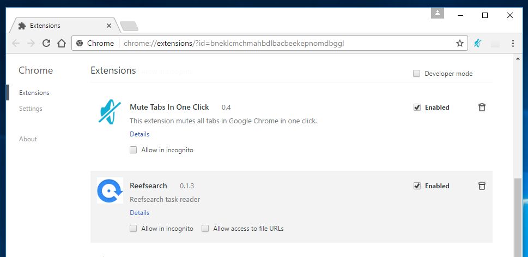Viewport: 528px width, 257px height.
Task: Remove Reefsearch via trash icon
Action: (x=482, y=186)
